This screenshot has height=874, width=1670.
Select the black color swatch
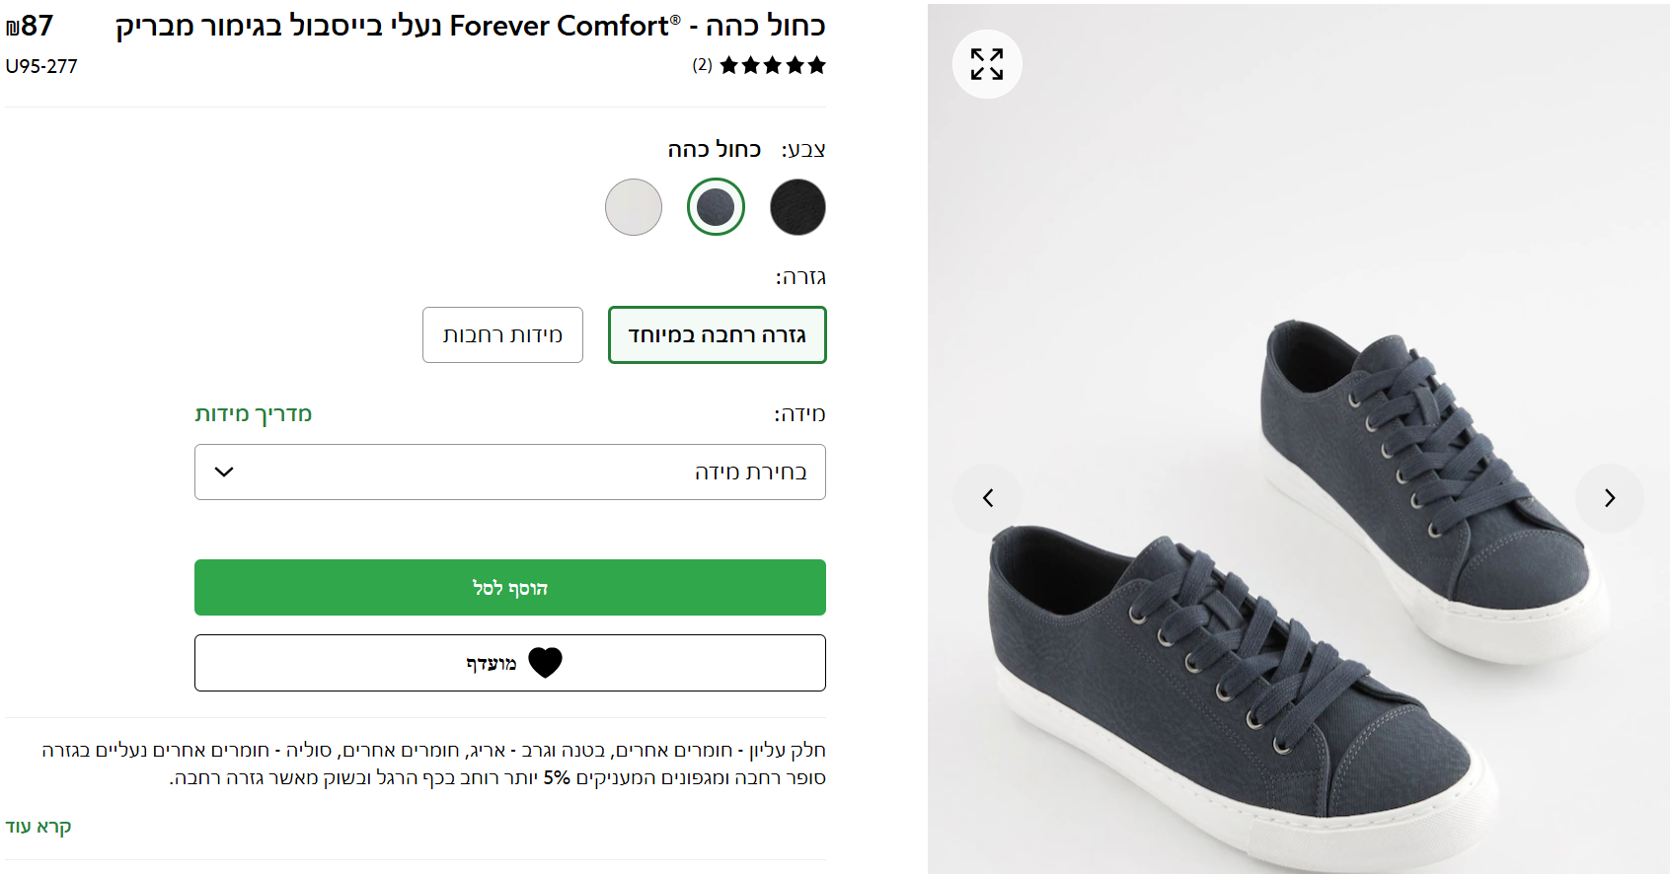(797, 207)
